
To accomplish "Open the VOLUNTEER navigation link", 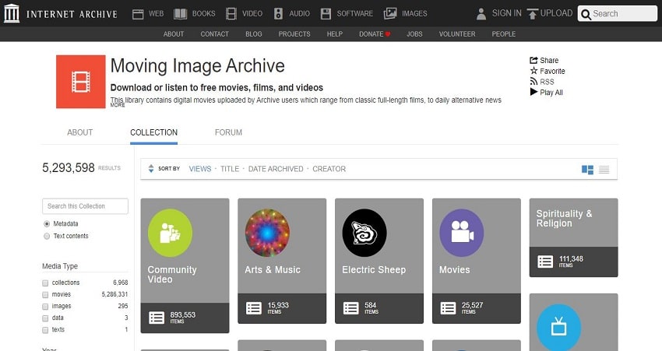I will pyautogui.click(x=457, y=34).
